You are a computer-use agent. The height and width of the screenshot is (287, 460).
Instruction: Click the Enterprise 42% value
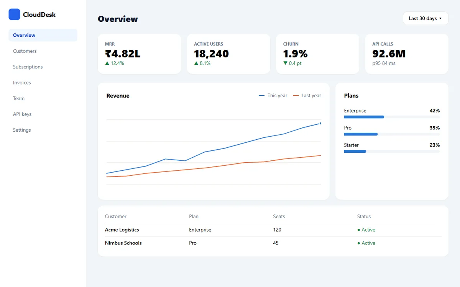click(435, 111)
